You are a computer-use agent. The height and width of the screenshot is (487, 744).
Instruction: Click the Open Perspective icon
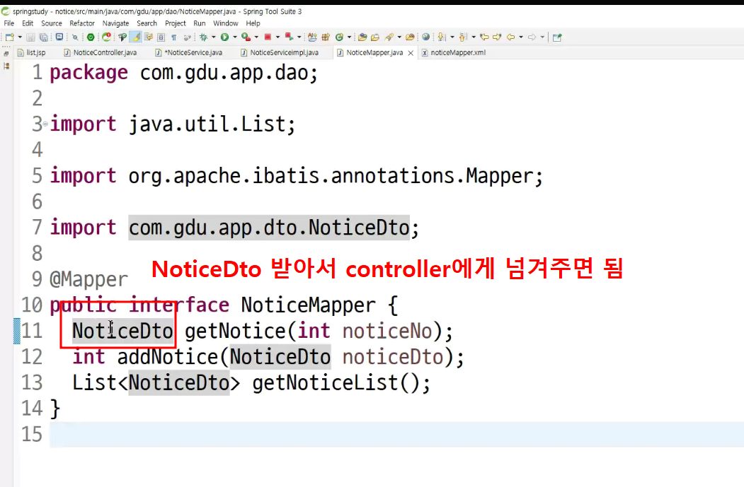click(558, 37)
